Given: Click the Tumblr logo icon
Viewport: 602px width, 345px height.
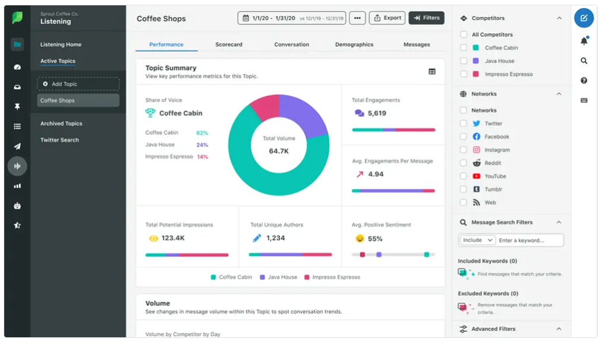Looking at the screenshot, I should click(477, 189).
